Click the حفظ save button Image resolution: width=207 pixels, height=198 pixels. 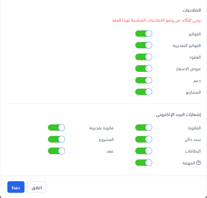coord(16,187)
